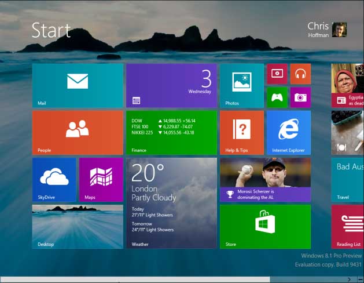Click the NIKKEI 225 quote line
This screenshot has height=283, width=364.
coord(163,133)
